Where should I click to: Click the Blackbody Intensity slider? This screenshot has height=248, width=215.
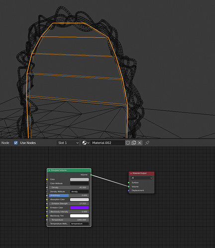pyautogui.click(x=69, y=212)
